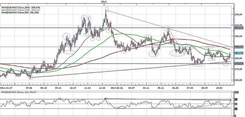The width and height of the screenshot is (245, 117).
Task: Click the orange 2012 year marker triangle
Action: (104, 5)
